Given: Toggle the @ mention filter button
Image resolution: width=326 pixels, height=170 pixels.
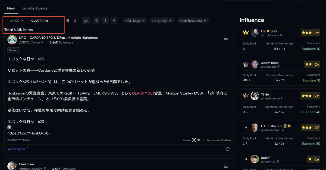Looking at the screenshot, I should coord(96,21).
